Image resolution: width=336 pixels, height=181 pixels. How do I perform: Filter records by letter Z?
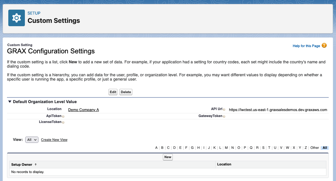[x=306, y=148]
